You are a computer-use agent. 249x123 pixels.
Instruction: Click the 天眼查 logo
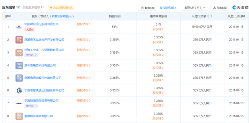click(x=240, y=7)
